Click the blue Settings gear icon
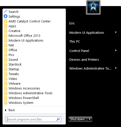Screen dimensions: 121x127 [x=6, y=16]
